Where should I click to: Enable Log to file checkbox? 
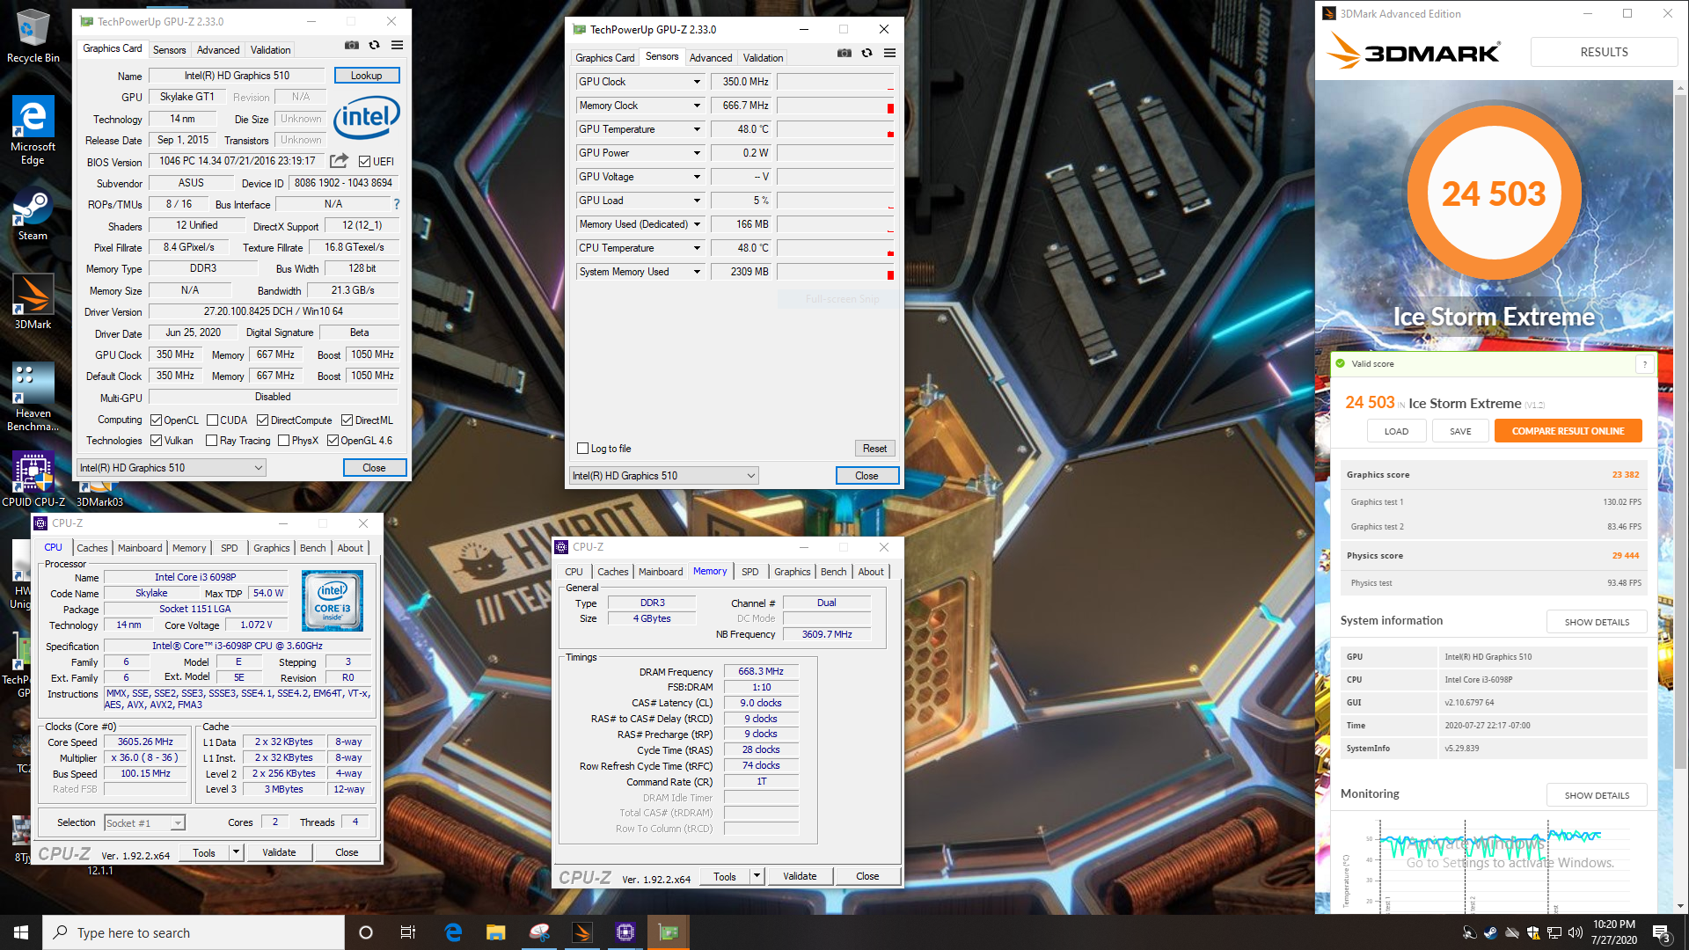(582, 449)
